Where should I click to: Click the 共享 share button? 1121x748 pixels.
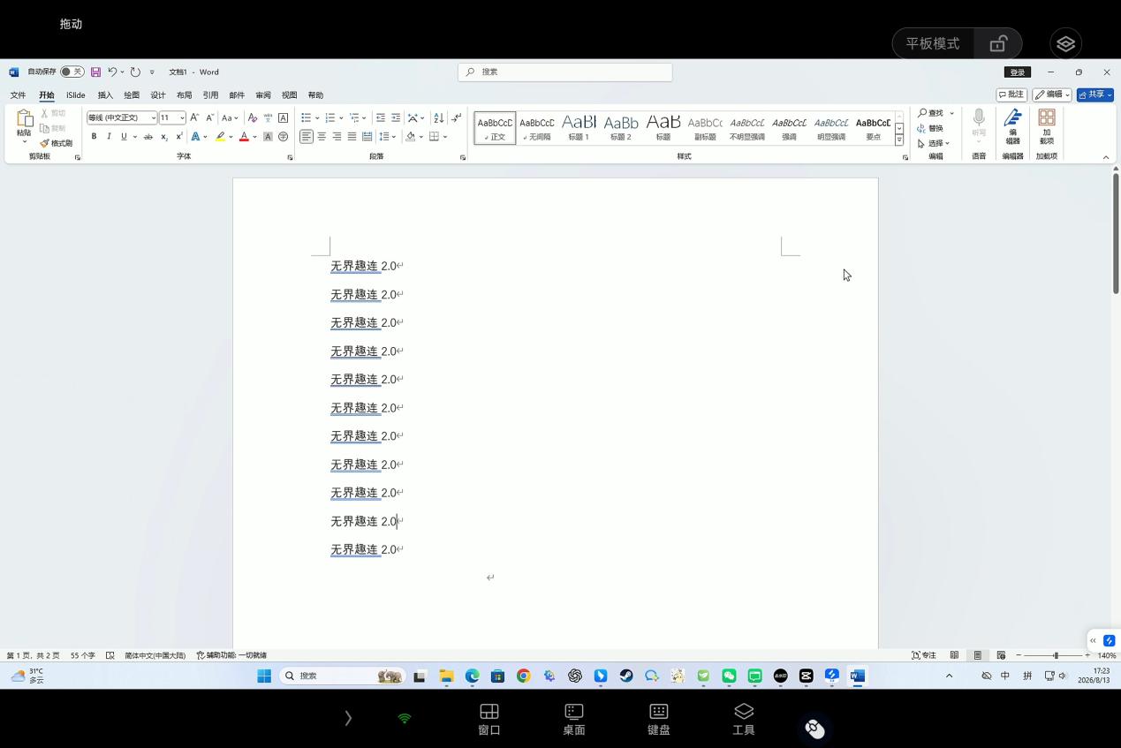[1094, 94]
